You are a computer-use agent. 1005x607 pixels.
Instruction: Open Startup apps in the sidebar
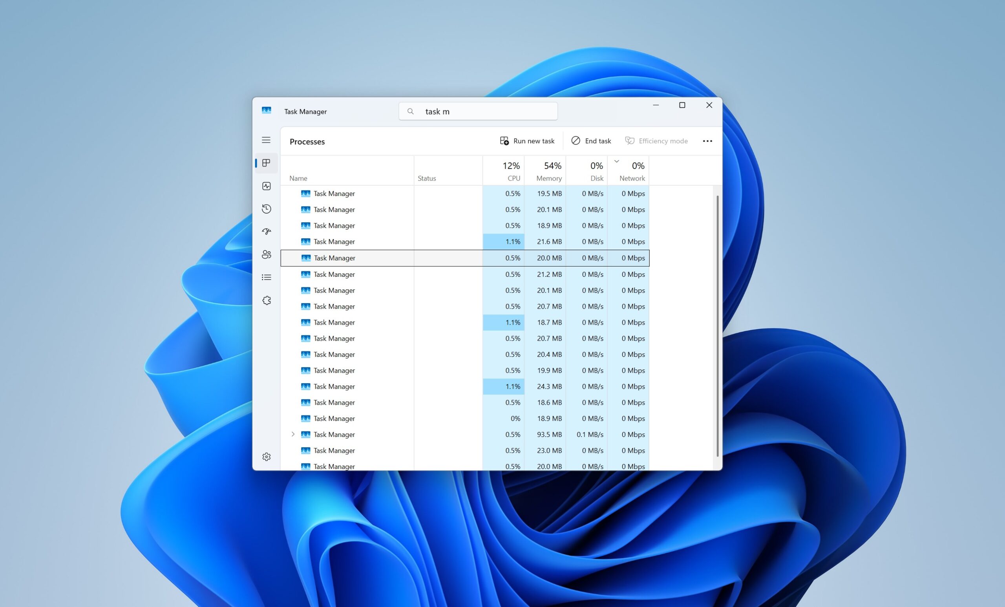pos(266,231)
